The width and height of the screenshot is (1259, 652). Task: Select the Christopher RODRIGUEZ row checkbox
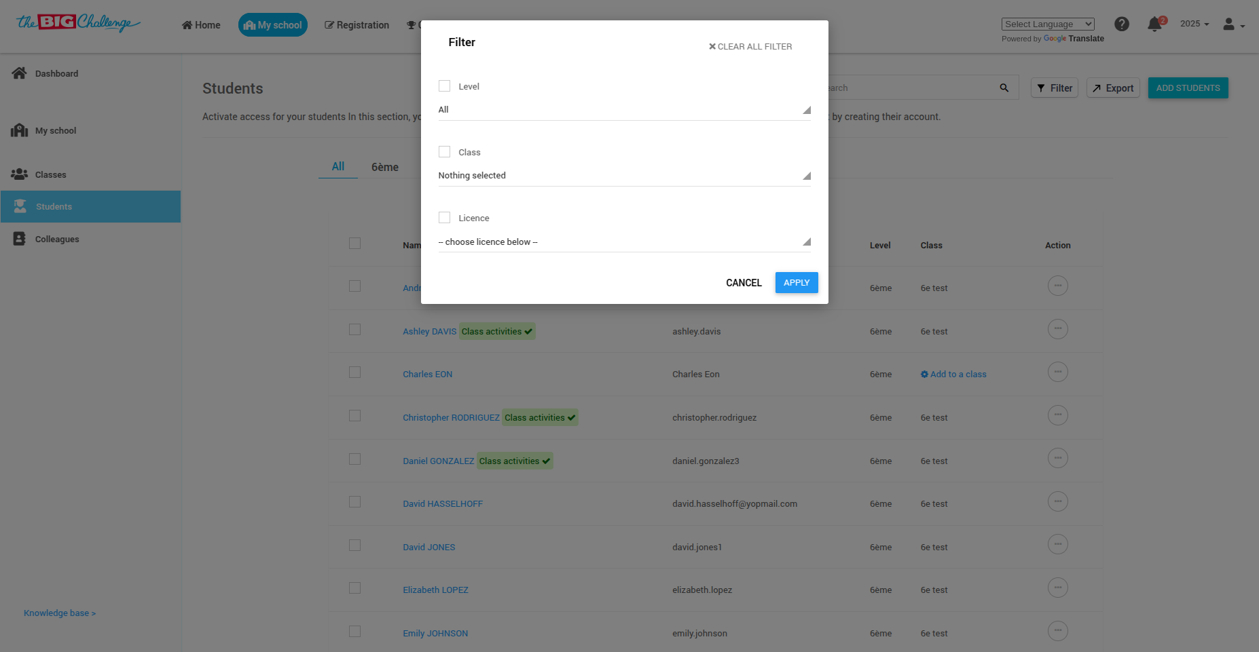(354, 415)
